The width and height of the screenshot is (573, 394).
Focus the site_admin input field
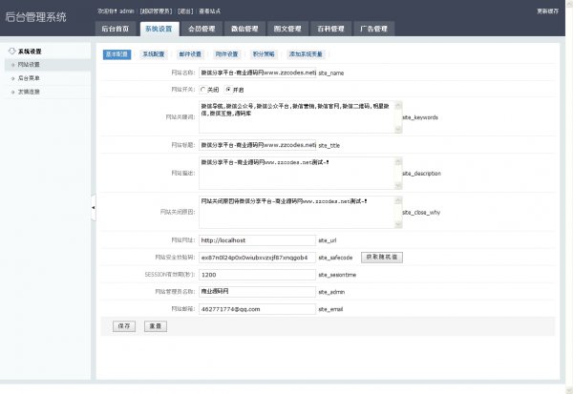point(257,292)
